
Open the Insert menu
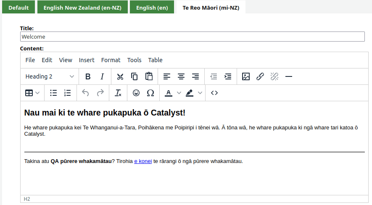coord(87,60)
